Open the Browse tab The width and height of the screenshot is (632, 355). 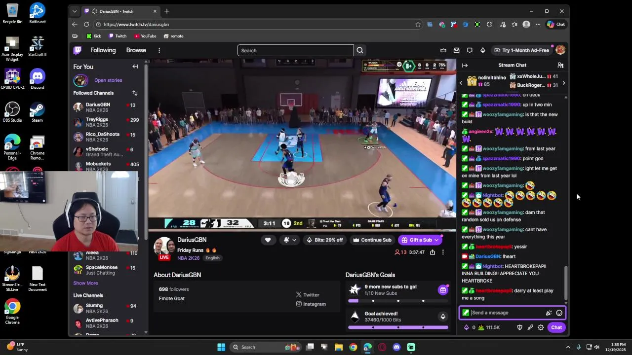tap(136, 50)
